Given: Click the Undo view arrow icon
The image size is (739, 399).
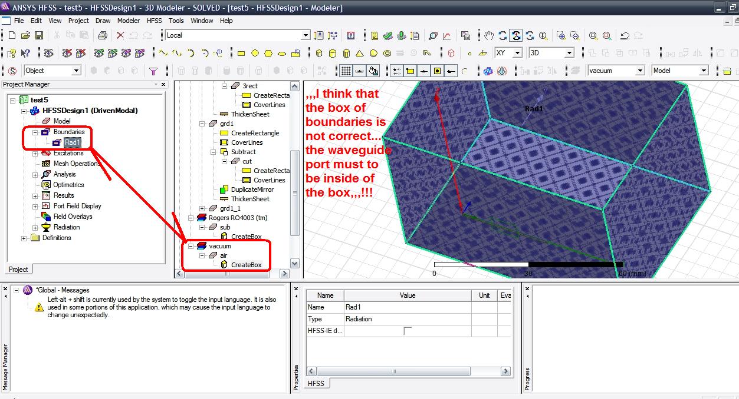Looking at the screenshot, I should [x=625, y=35].
